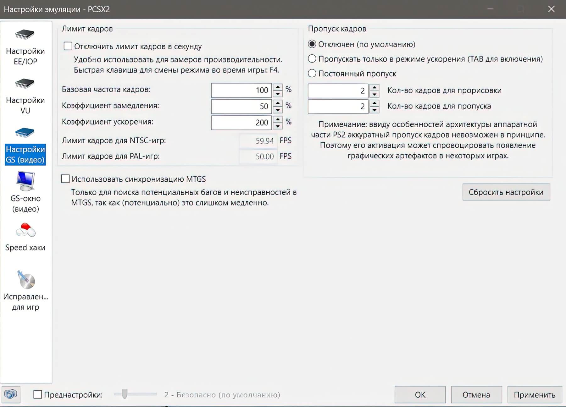The height and width of the screenshot is (407, 566).
Task: Open the Настройки EE/IOP chip icon
Action: pos(25,34)
